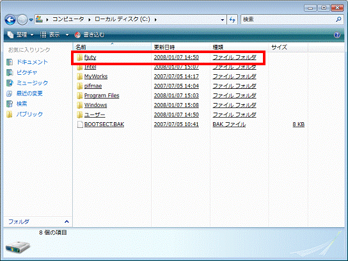The height and width of the screenshot is (261, 348).
Task: Select the MyWorks folder
Action: click(x=96, y=76)
